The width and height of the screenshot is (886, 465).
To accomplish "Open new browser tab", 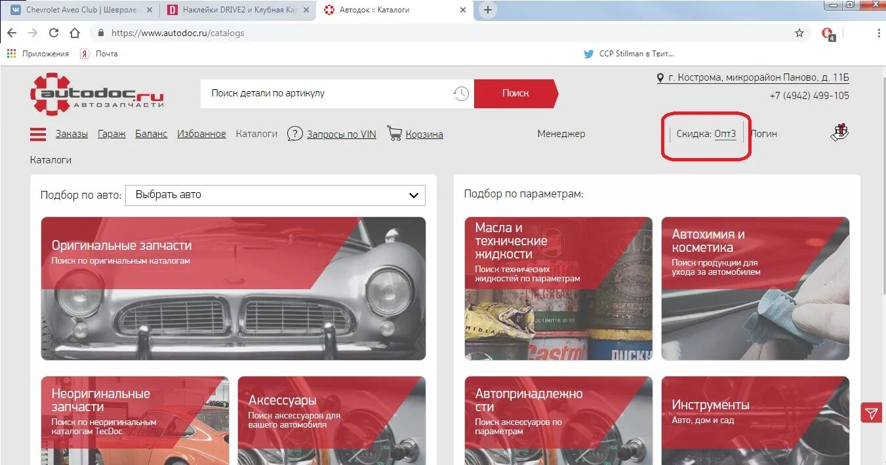I will click(487, 10).
